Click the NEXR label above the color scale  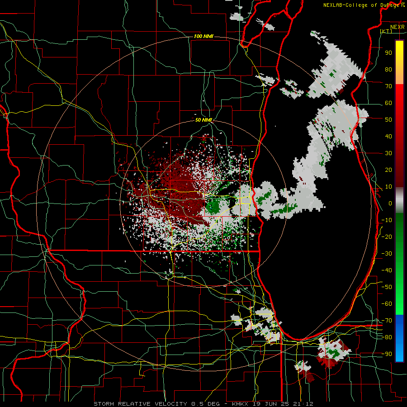[x=397, y=27]
